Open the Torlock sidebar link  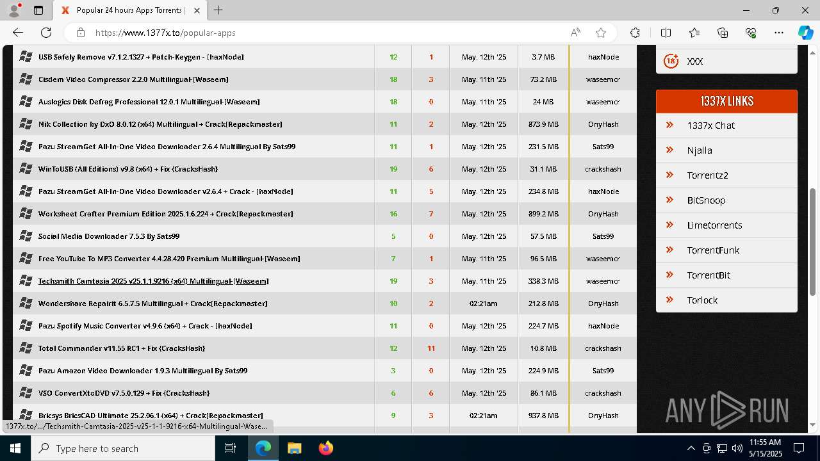coord(703,300)
